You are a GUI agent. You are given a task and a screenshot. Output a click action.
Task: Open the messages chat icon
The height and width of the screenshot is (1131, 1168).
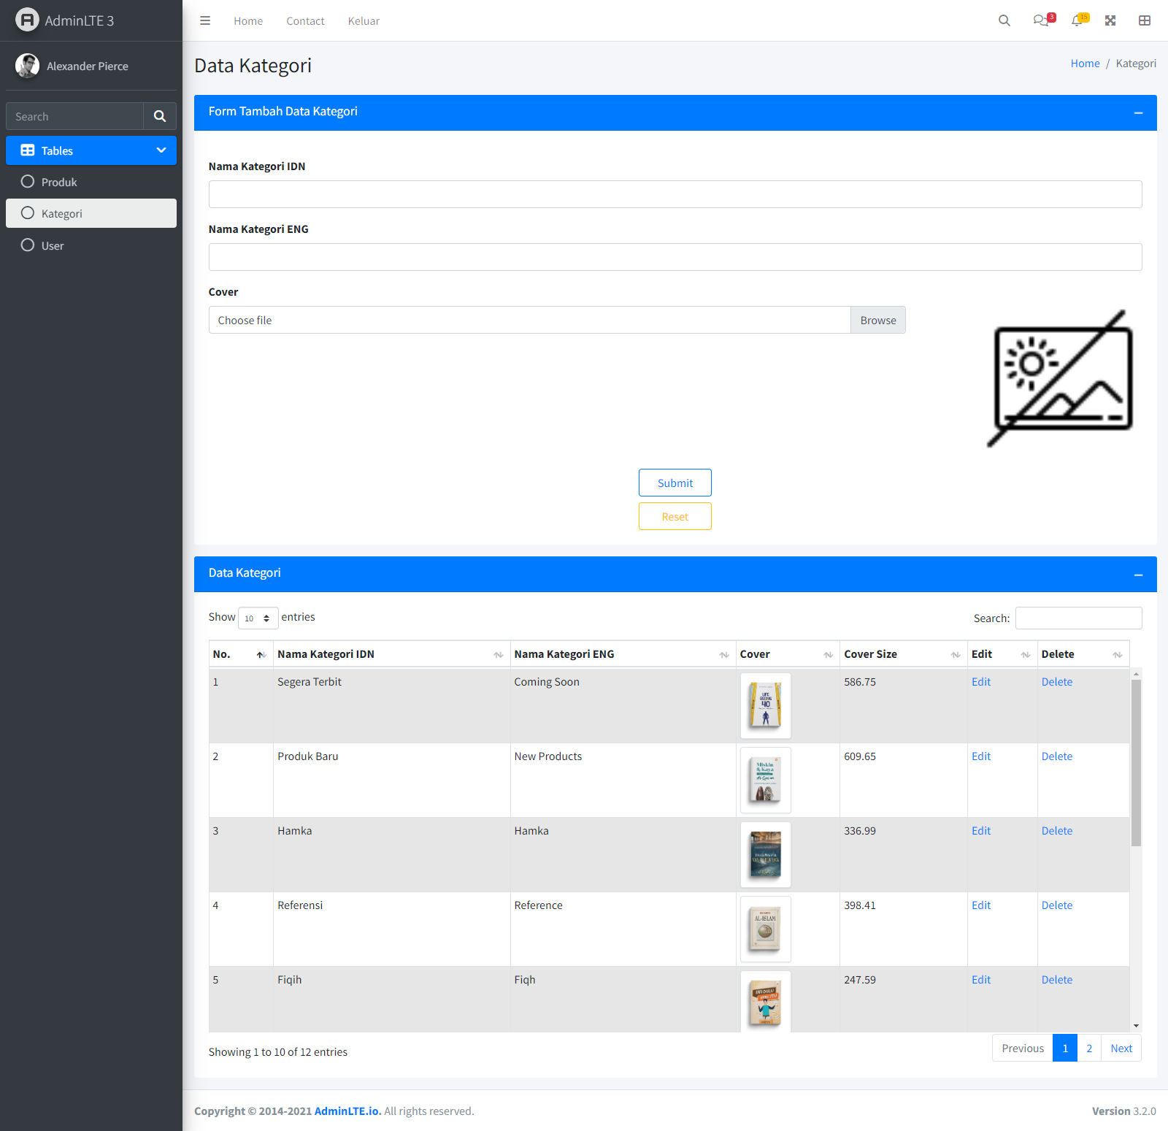[x=1040, y=20]
